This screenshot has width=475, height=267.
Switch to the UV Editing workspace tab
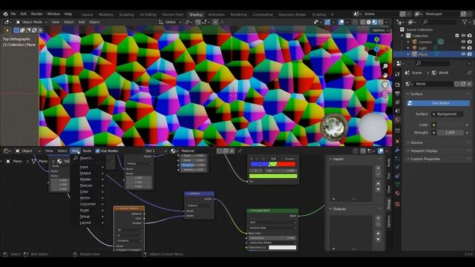point(148,15)
